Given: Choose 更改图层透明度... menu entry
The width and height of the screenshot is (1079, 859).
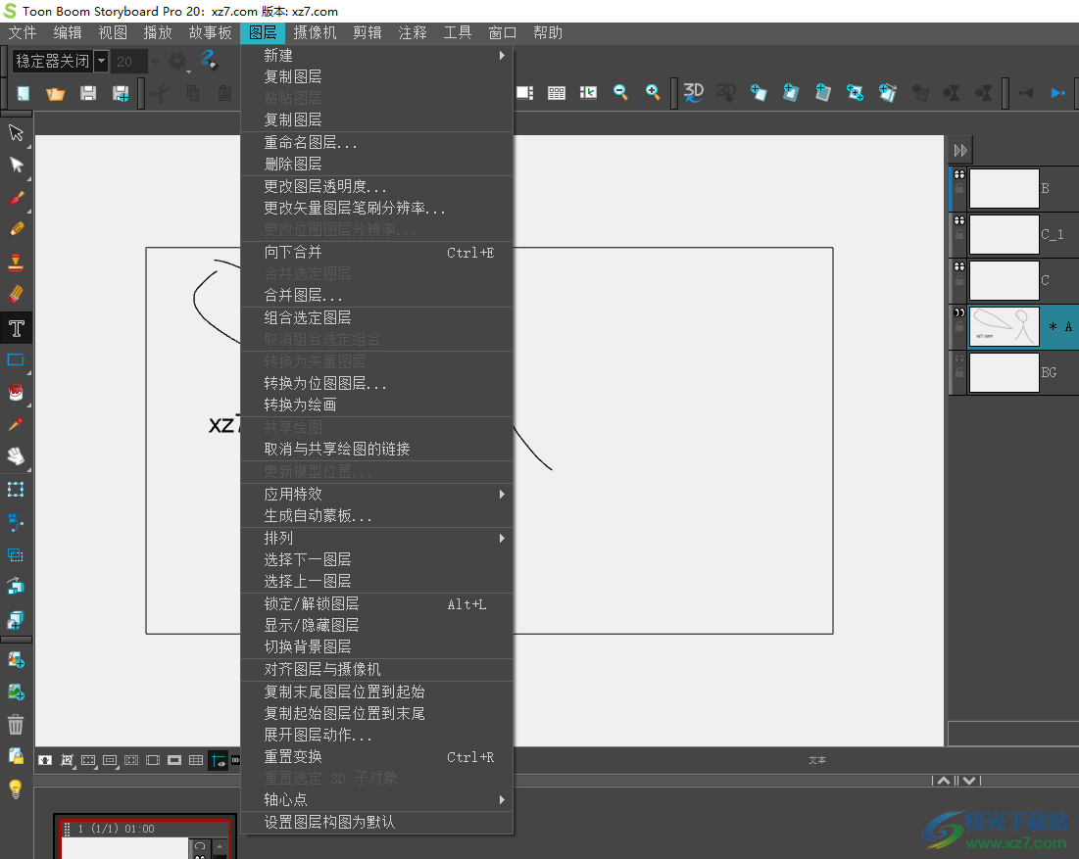Looking at the screenshot, I should (x=377, y=186).
